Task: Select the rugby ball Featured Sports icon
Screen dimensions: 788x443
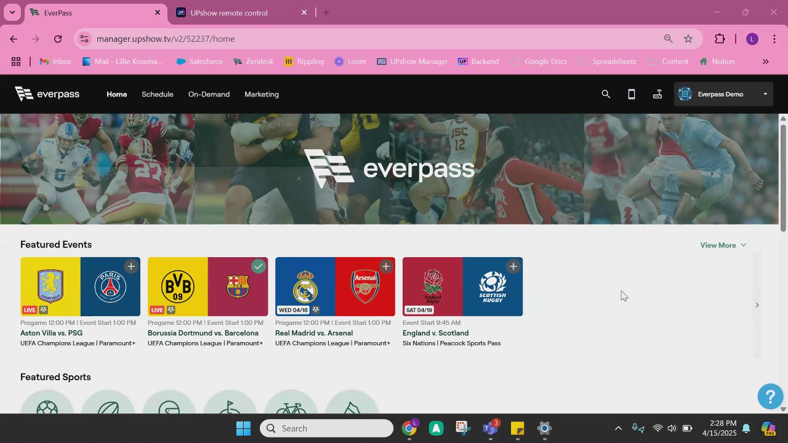Action: [108, 402]
